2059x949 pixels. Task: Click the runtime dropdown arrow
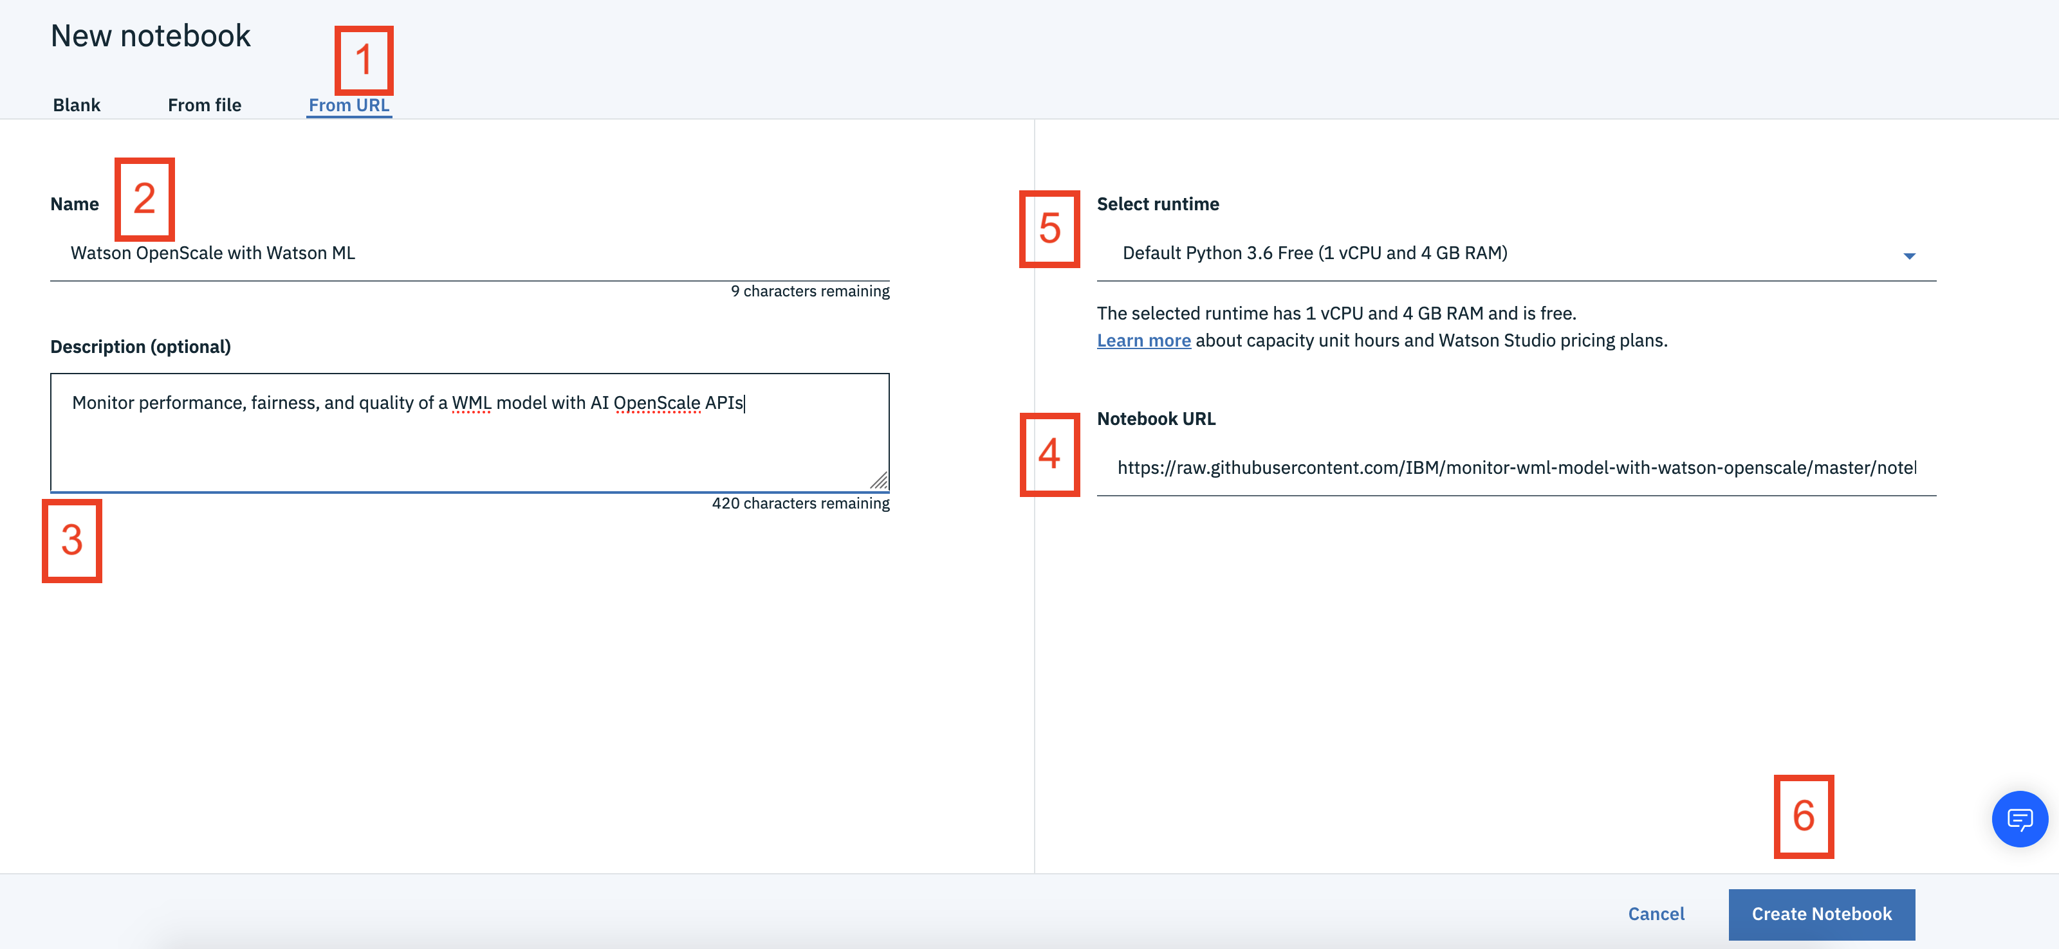[x=1908, y=256]
